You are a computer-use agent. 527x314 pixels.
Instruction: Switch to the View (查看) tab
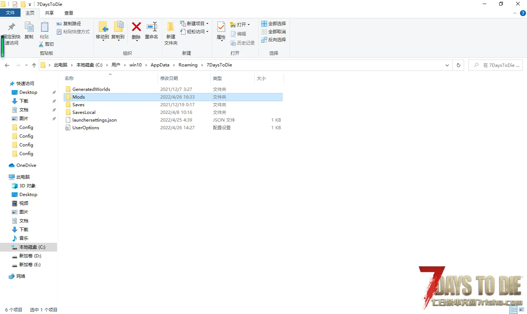click(69, 13)
